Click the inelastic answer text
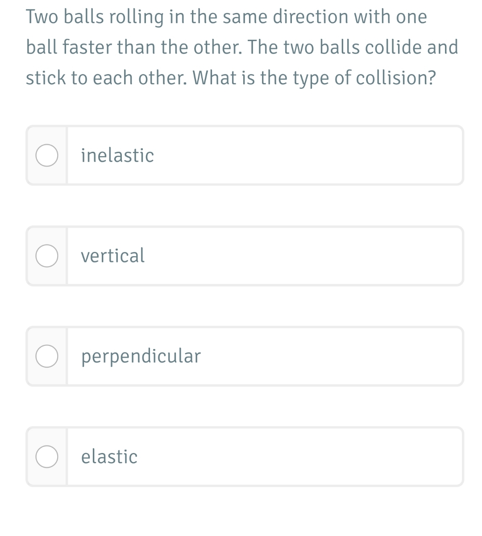482x536 pixels. (x=117, y=155)
